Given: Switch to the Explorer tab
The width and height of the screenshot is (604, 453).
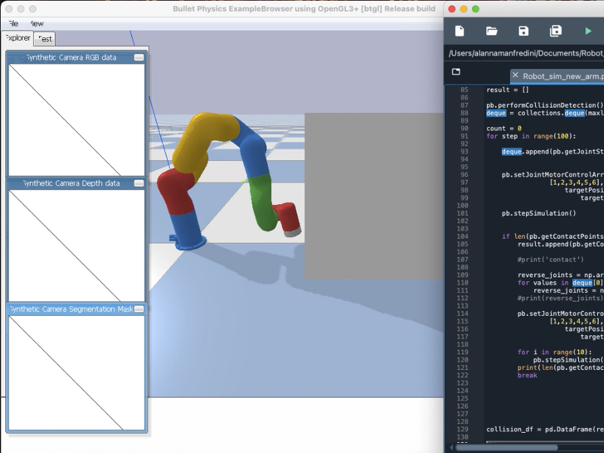Looking at the screenshot, I should point(17,38).
